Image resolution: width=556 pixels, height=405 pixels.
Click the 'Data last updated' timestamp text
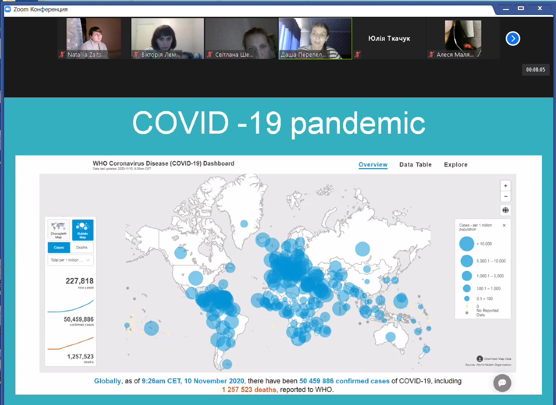(x=122, y=169)
